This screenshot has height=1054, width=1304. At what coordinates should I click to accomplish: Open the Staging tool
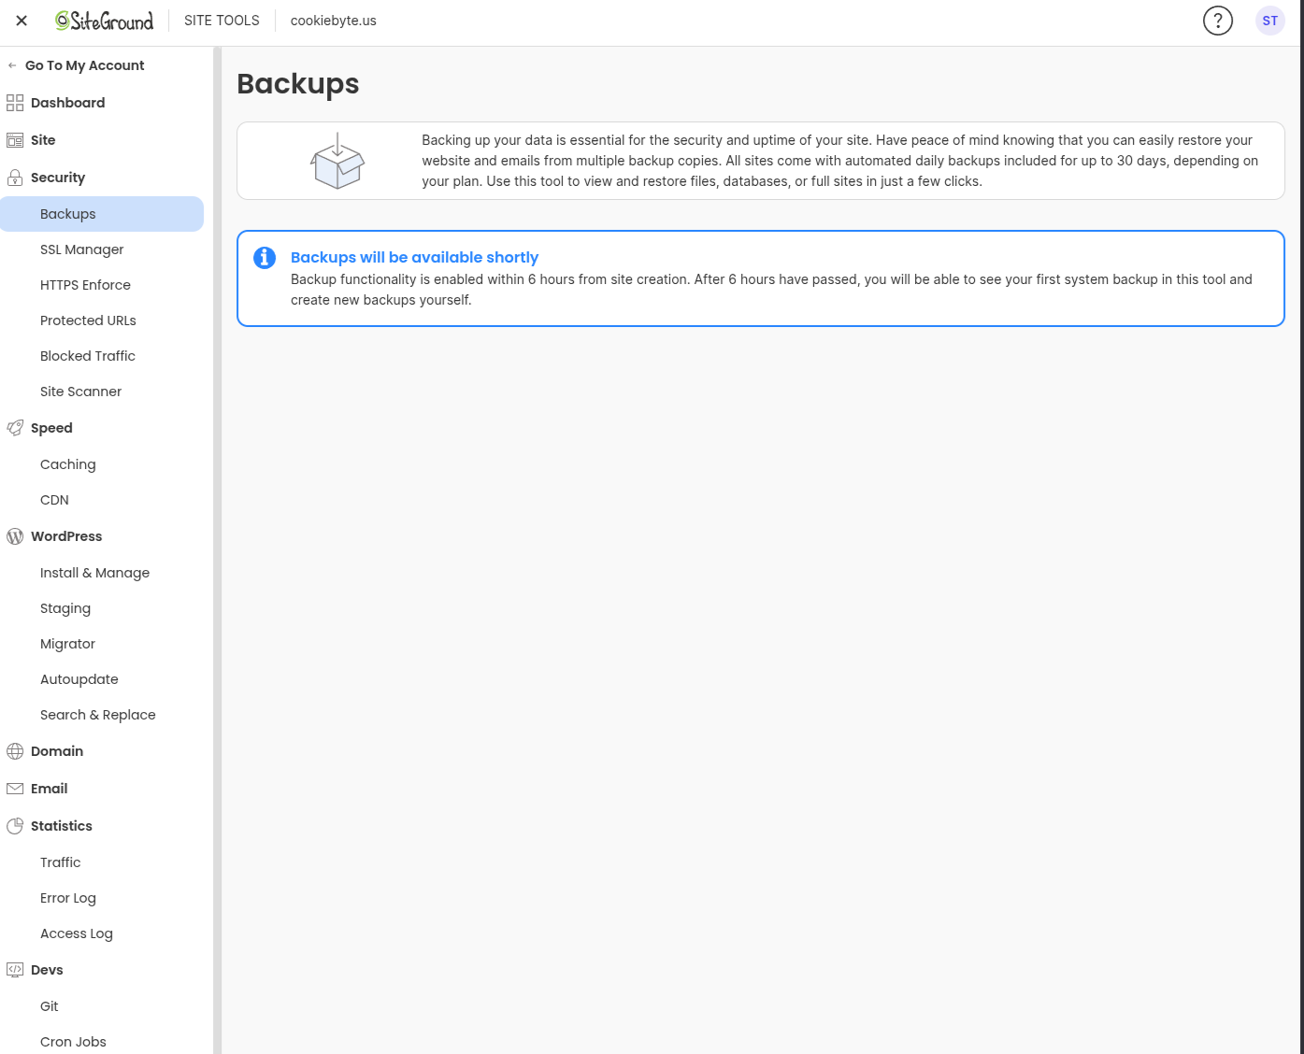(65, 608)
